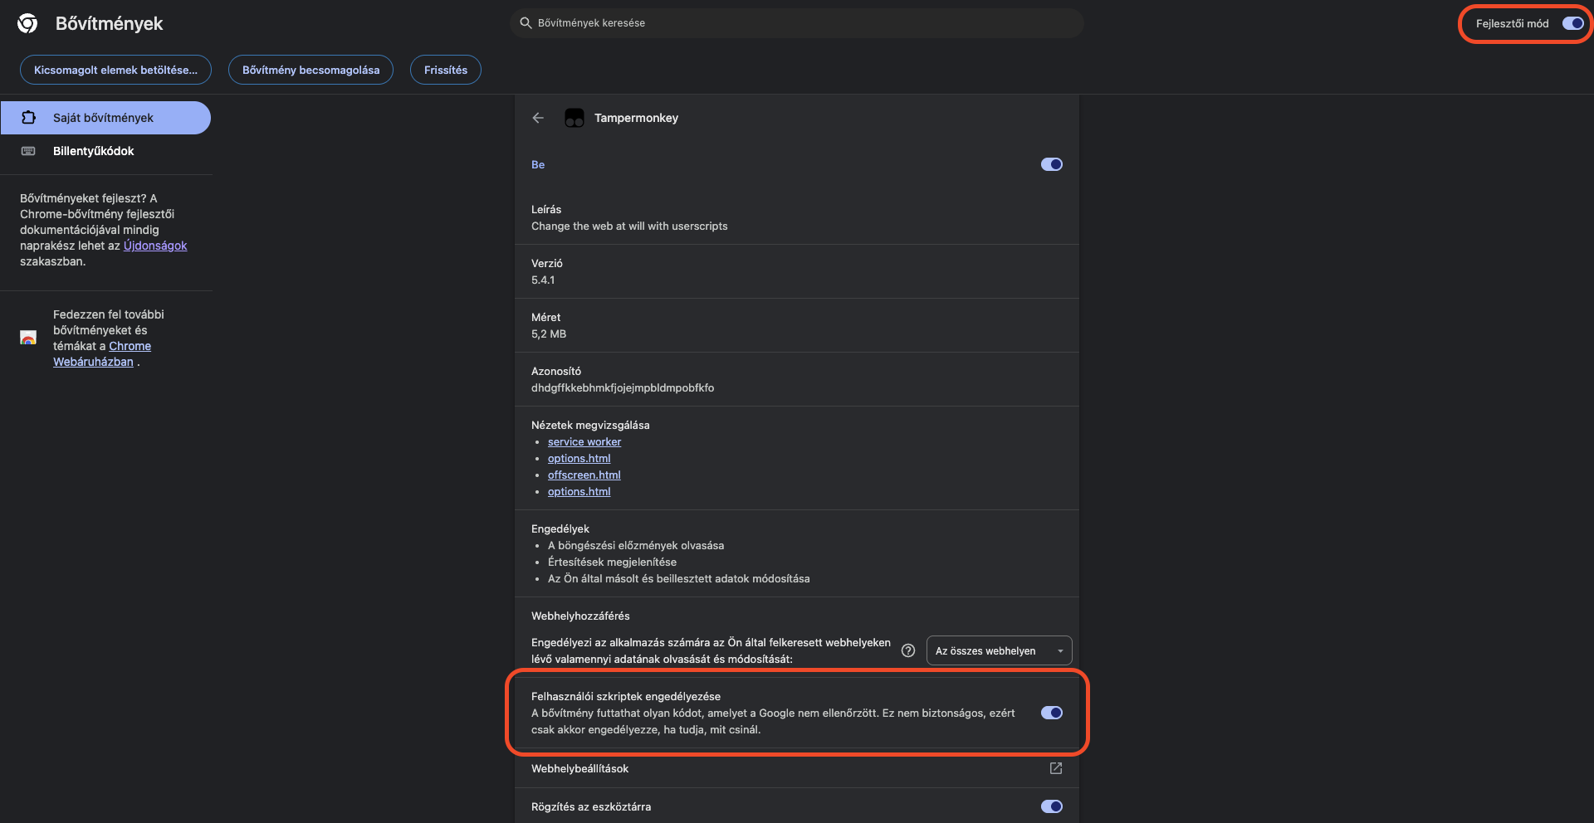The width and height of the screenshot is (1594, 823).
Task: Click Kicsomagolt elemek betöltése button
Action: point(115,70)
